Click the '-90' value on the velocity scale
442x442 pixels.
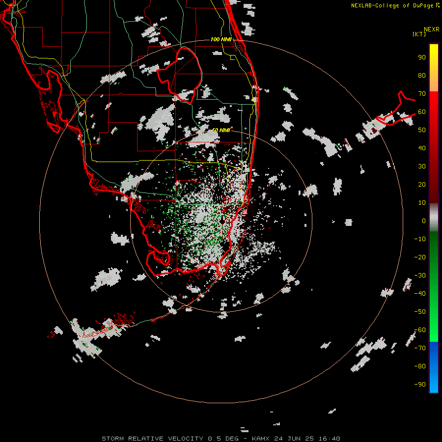[x=420, y=385]
